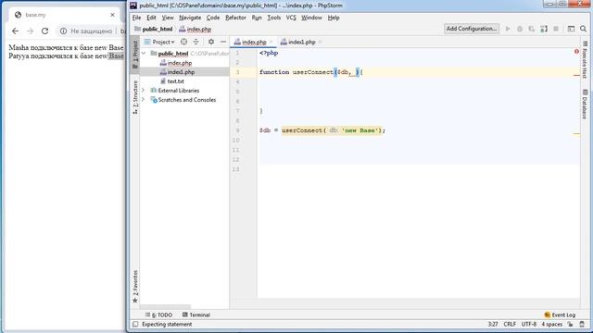Open Search Everywhere magnifier icon
The image size is (593, 333).
point(583,29)
